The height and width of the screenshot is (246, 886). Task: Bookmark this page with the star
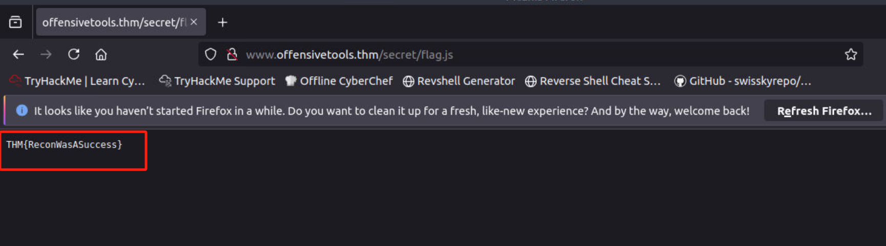coord(851,54)
